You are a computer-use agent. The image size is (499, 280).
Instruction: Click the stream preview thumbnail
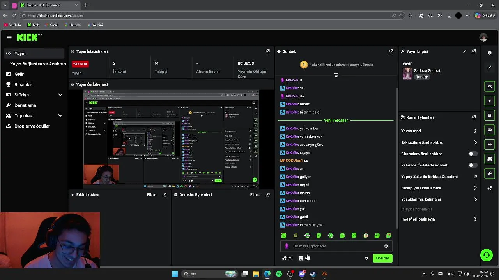pos(171,139)
